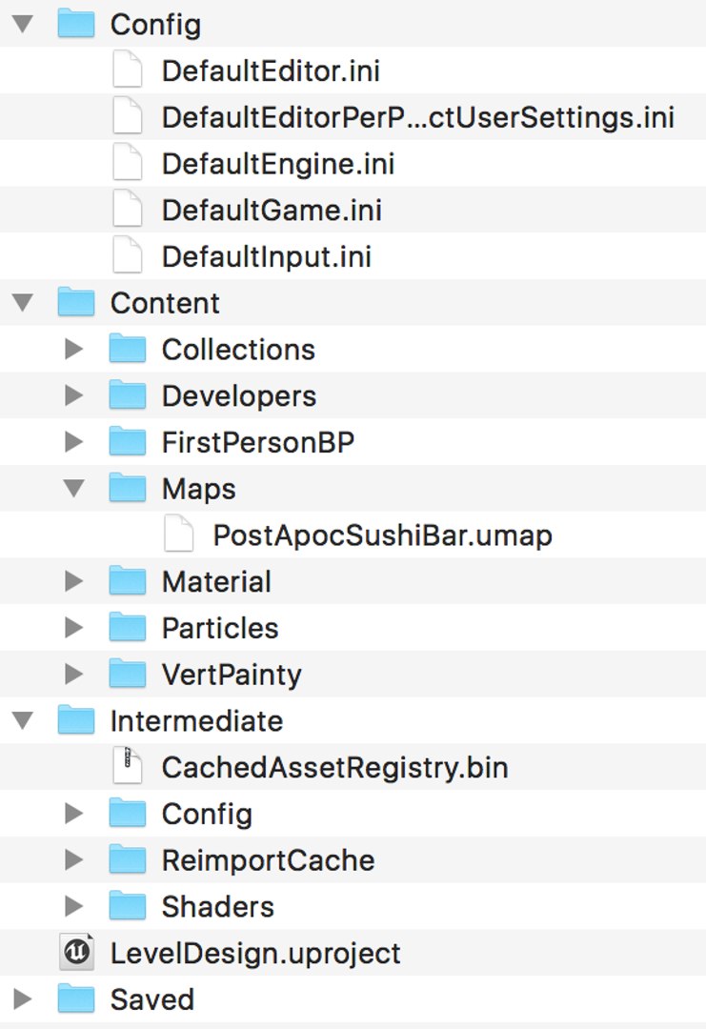The width and height of the screenshot is (706, 1029).
Task: Click the VertPainty folder icon
Action: (x=128, y=674)
